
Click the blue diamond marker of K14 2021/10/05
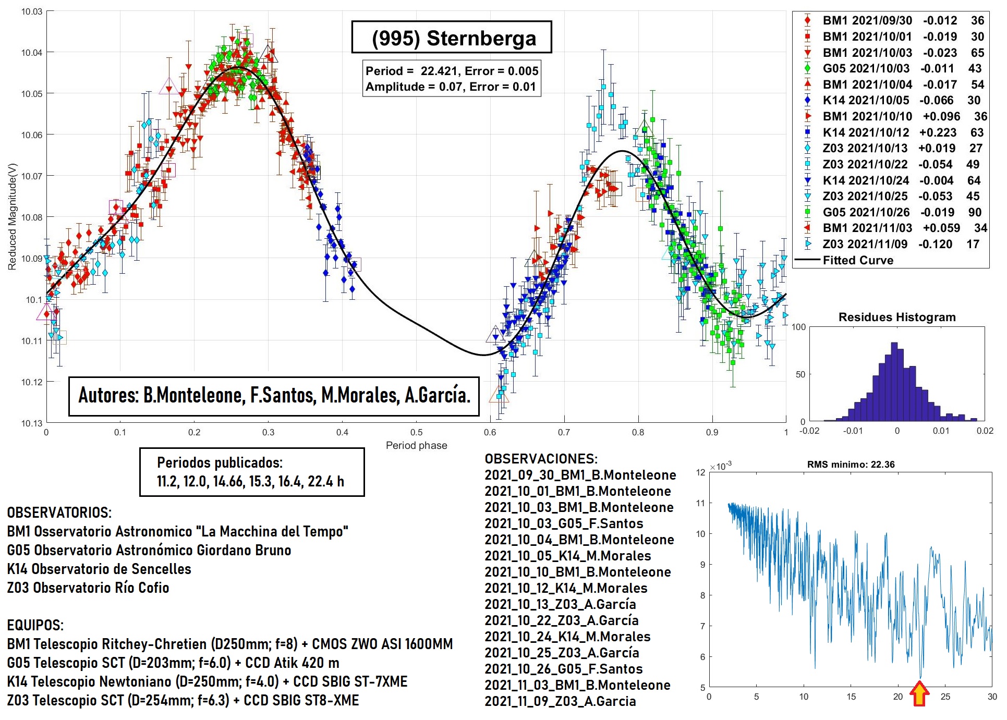(x=807, y=100)
